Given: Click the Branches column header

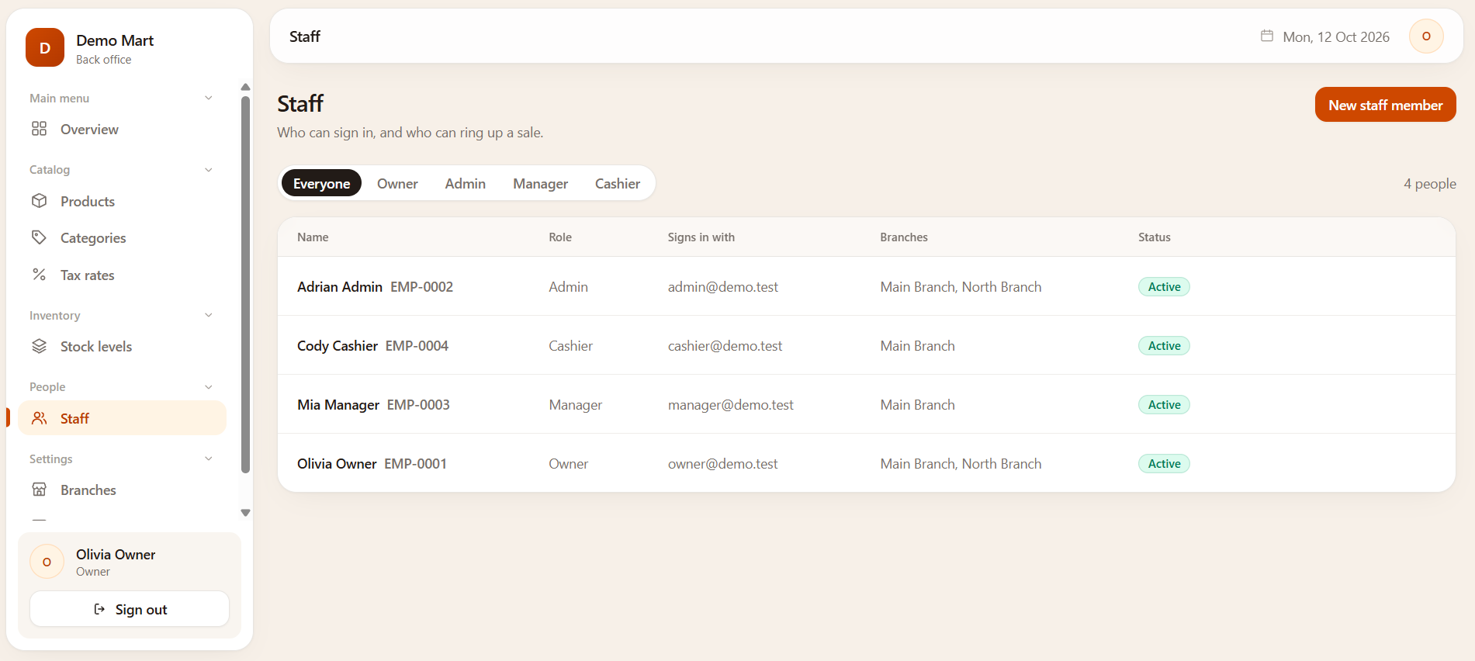Looking at the screenshot, I should (904, 237).
